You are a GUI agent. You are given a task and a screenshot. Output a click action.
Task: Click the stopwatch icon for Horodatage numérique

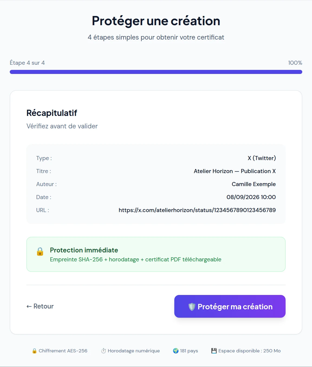[103, 351]
